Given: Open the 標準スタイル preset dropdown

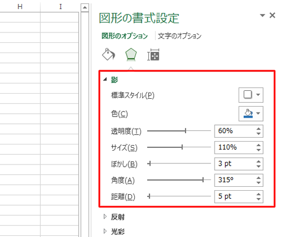Looking at the screenshot, I should coord(251,95).
